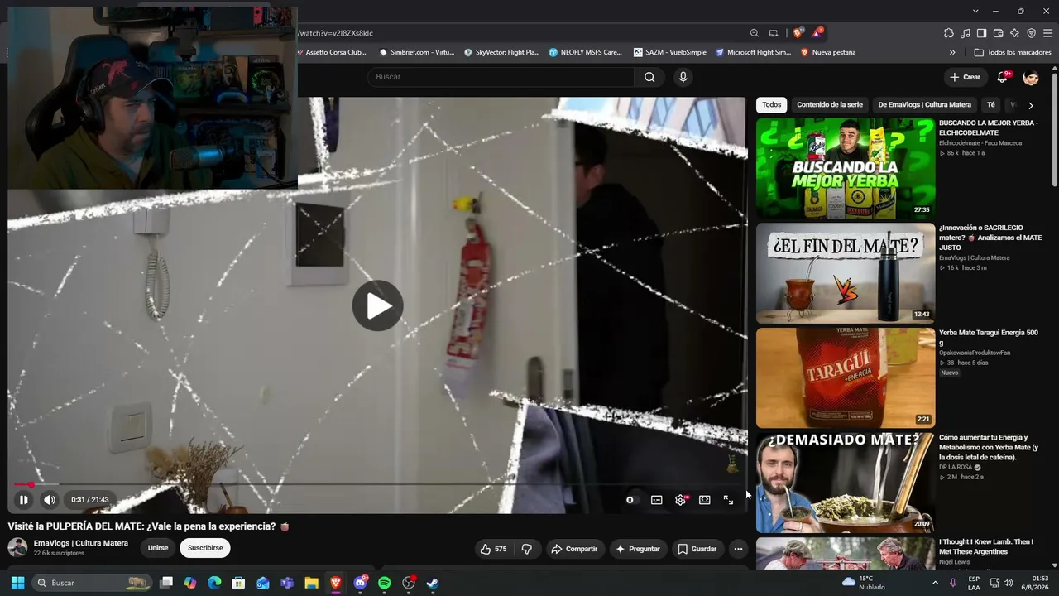This screenshot has height=596, width=1059.
Task: Open the tab search chevron in the title bar
Action: pos(975,11)
